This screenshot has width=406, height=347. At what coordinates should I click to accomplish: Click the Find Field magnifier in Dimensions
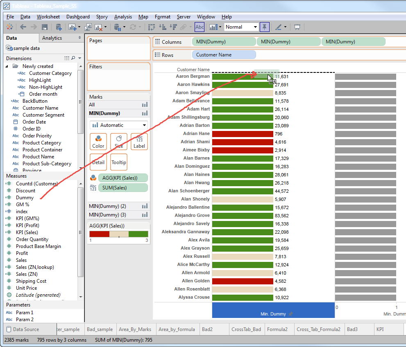click(73, 58)
